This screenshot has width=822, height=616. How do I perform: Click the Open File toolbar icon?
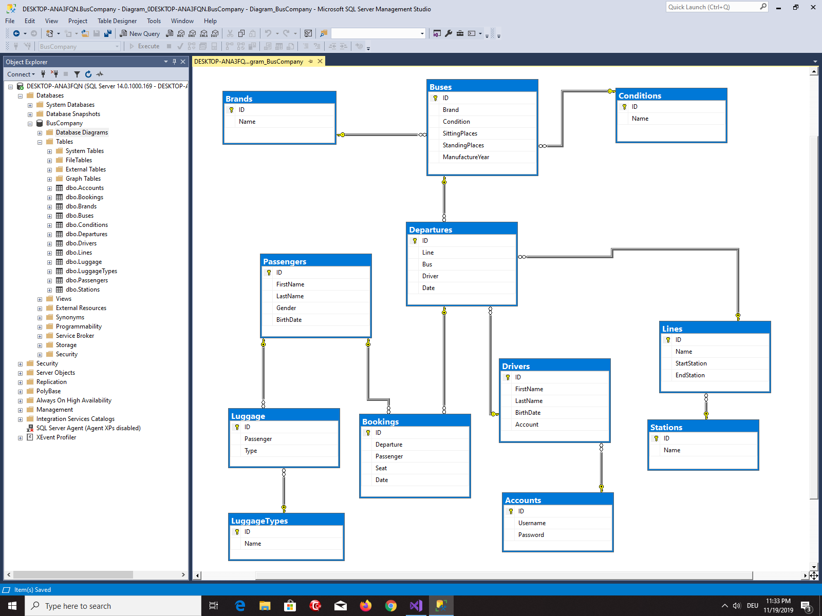point(85,33)
